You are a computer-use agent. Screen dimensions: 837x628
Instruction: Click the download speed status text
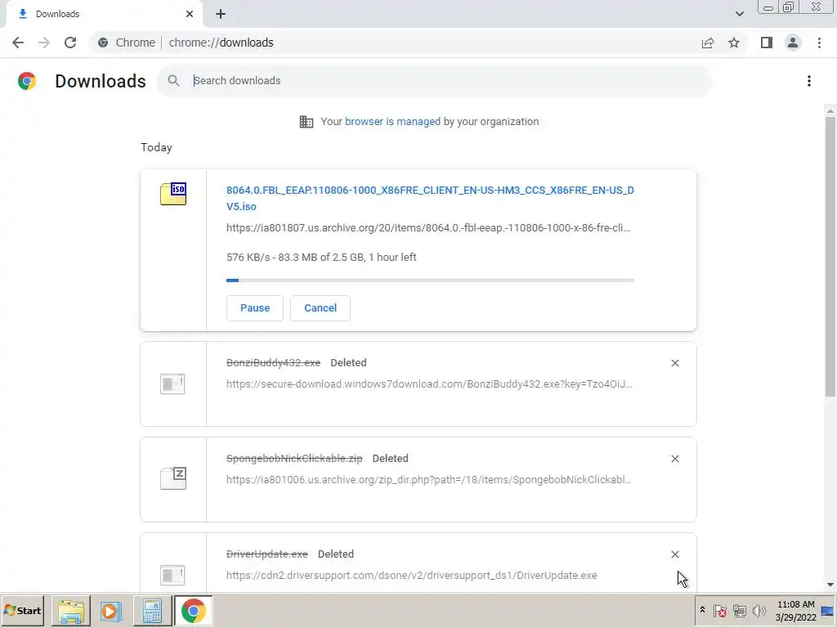tap(321, 258)
